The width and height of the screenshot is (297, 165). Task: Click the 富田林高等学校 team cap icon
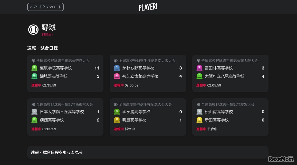pos(199,68)
